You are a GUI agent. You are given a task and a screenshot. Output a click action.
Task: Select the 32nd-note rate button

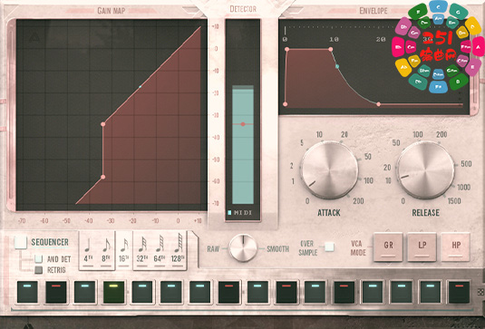coord(142,250)
